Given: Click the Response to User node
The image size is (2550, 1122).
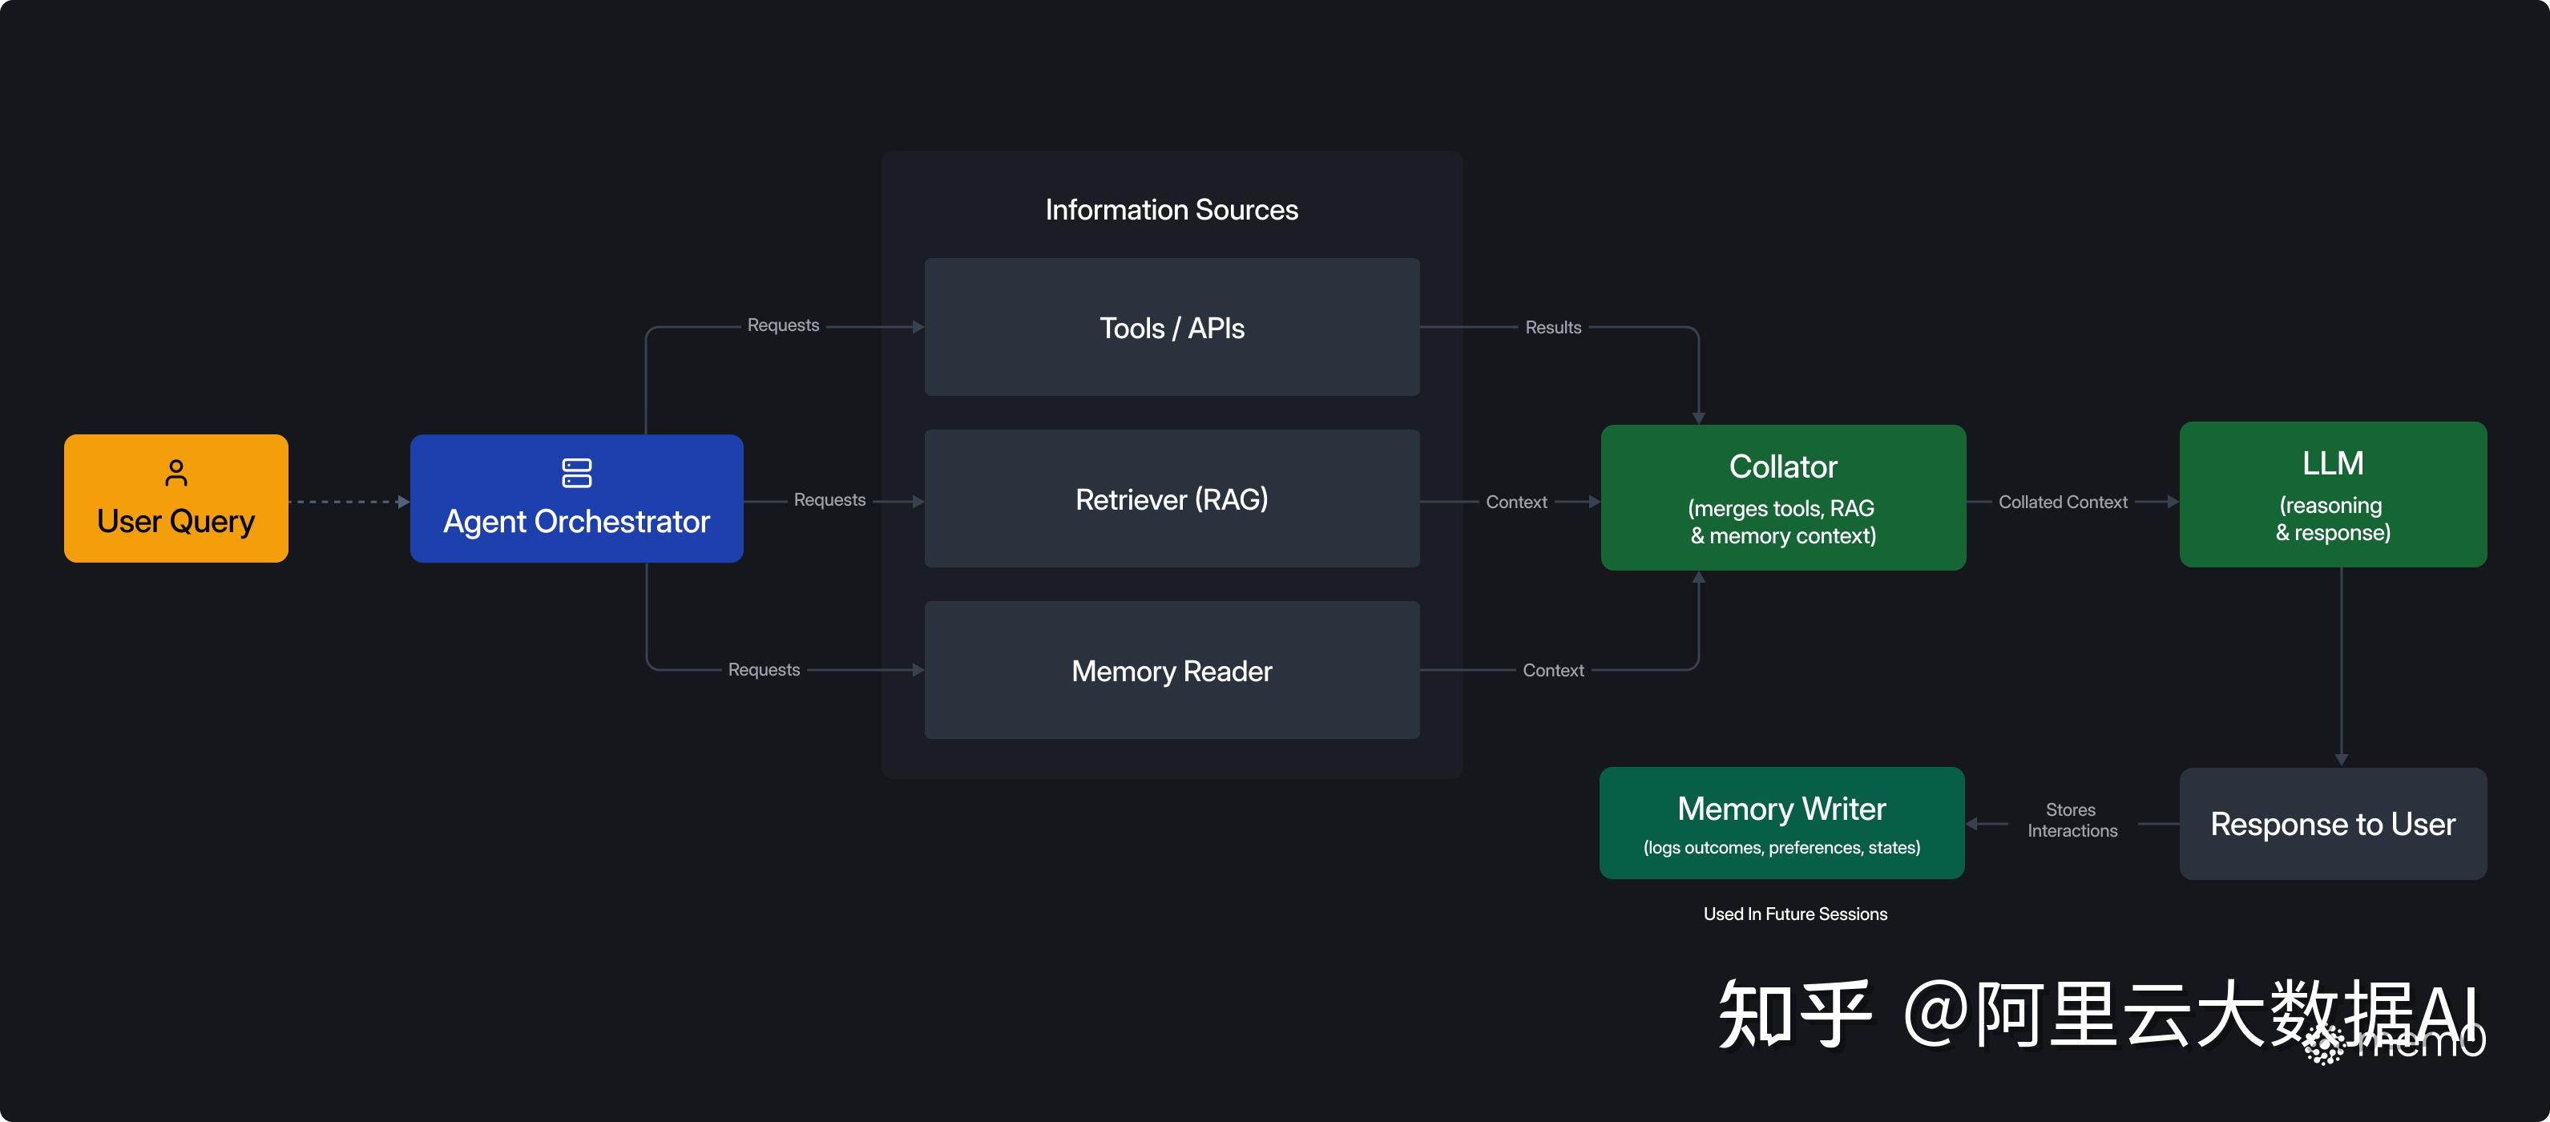Looking at the screenshot, I should coord(2332,823).
